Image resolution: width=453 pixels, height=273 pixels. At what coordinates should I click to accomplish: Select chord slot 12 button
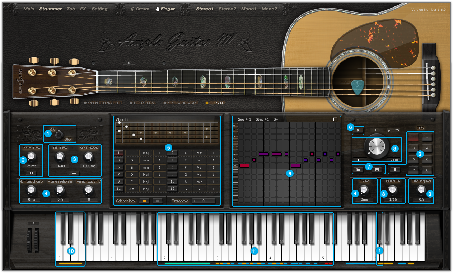point(172,189)
